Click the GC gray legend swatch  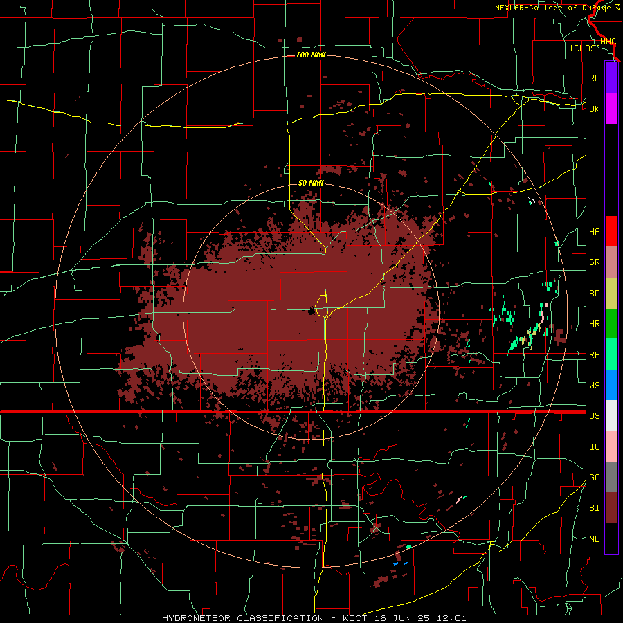coord(611,477)
